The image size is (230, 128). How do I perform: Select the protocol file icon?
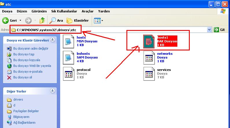point(68,74)
